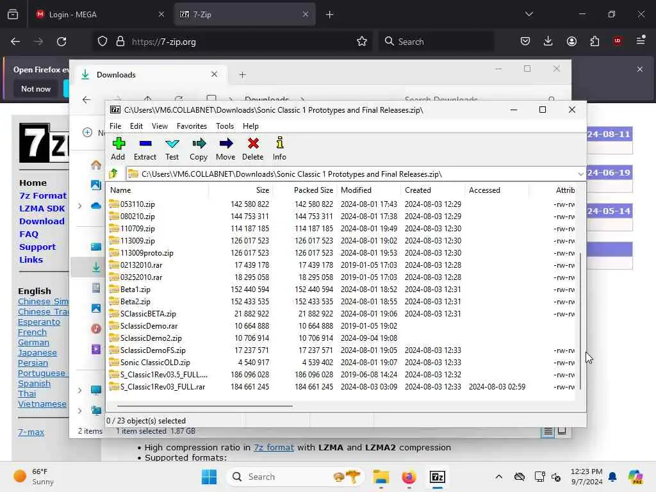Click the vertical scrollbar in 7-Zip file list

(x=580, y=320)
